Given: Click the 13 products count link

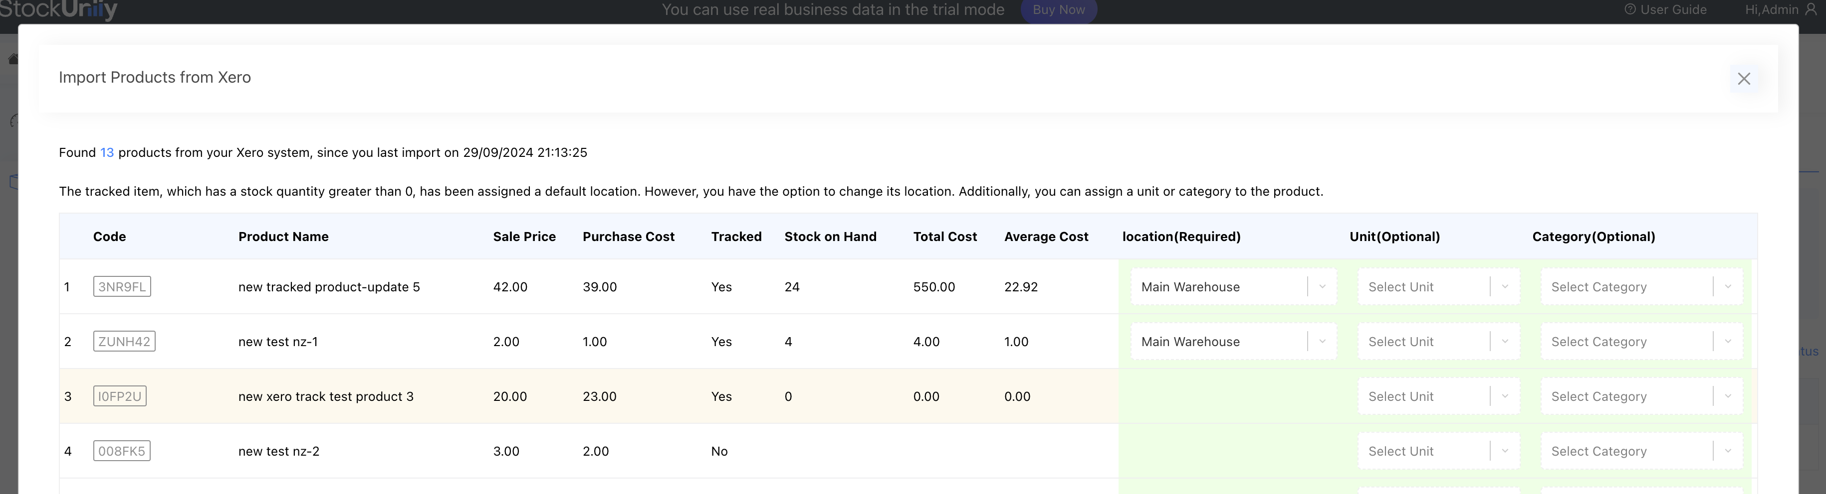Looking at the screenshot, I should [x=106, y=153].
